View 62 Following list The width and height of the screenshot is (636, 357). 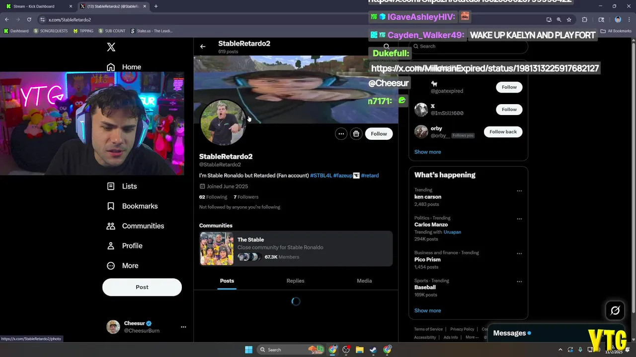pyautogui.click(x=213, y=197)
